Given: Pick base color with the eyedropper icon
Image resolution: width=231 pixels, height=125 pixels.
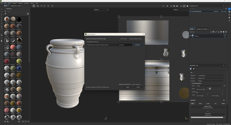Looking at the screenshot, I should click(224, 117).
